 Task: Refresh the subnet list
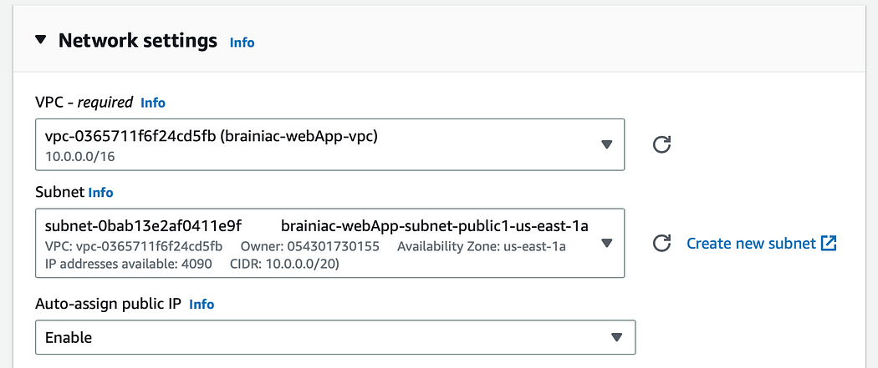pyautogui.click(x=662, y=244)
